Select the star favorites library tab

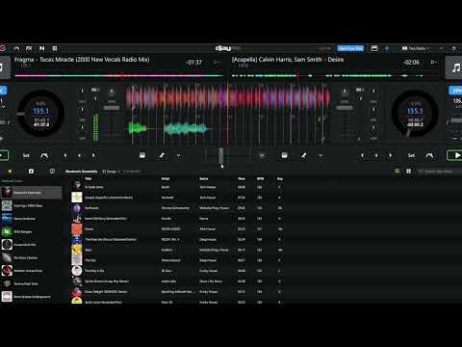10,172
